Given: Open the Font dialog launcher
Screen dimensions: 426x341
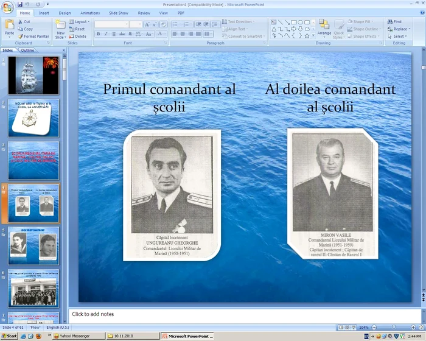Looking at the screenshot, I should (166, 43).
